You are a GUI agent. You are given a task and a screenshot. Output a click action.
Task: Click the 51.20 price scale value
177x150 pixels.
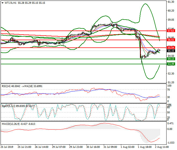tap(171, 82)
